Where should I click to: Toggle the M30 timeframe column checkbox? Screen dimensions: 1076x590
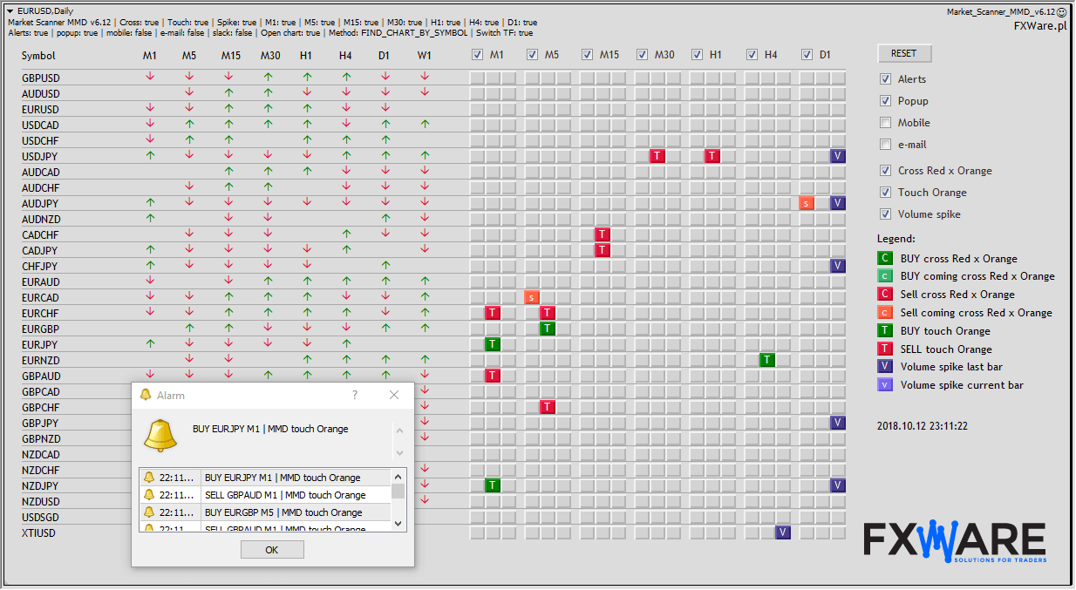pos(643,55)
